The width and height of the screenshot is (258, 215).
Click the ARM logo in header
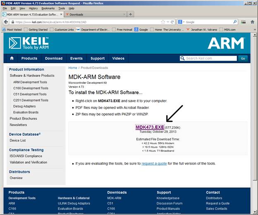click(x=226, y=43)
